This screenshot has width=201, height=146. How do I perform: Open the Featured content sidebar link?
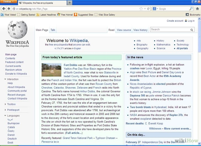[x=14, y=62]
